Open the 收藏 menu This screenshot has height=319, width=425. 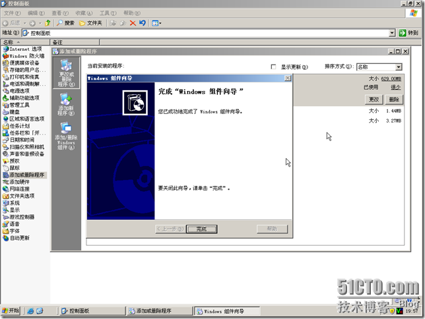[x=84, y=13]
